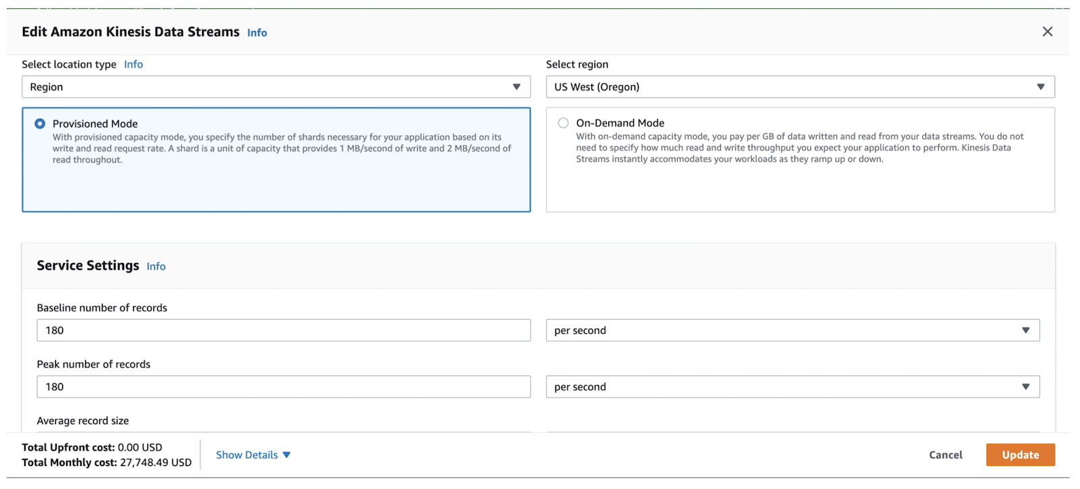The image size is (1080, 489).
Task: Click the location type dropdown arrow icon
Action: [516, 87]
